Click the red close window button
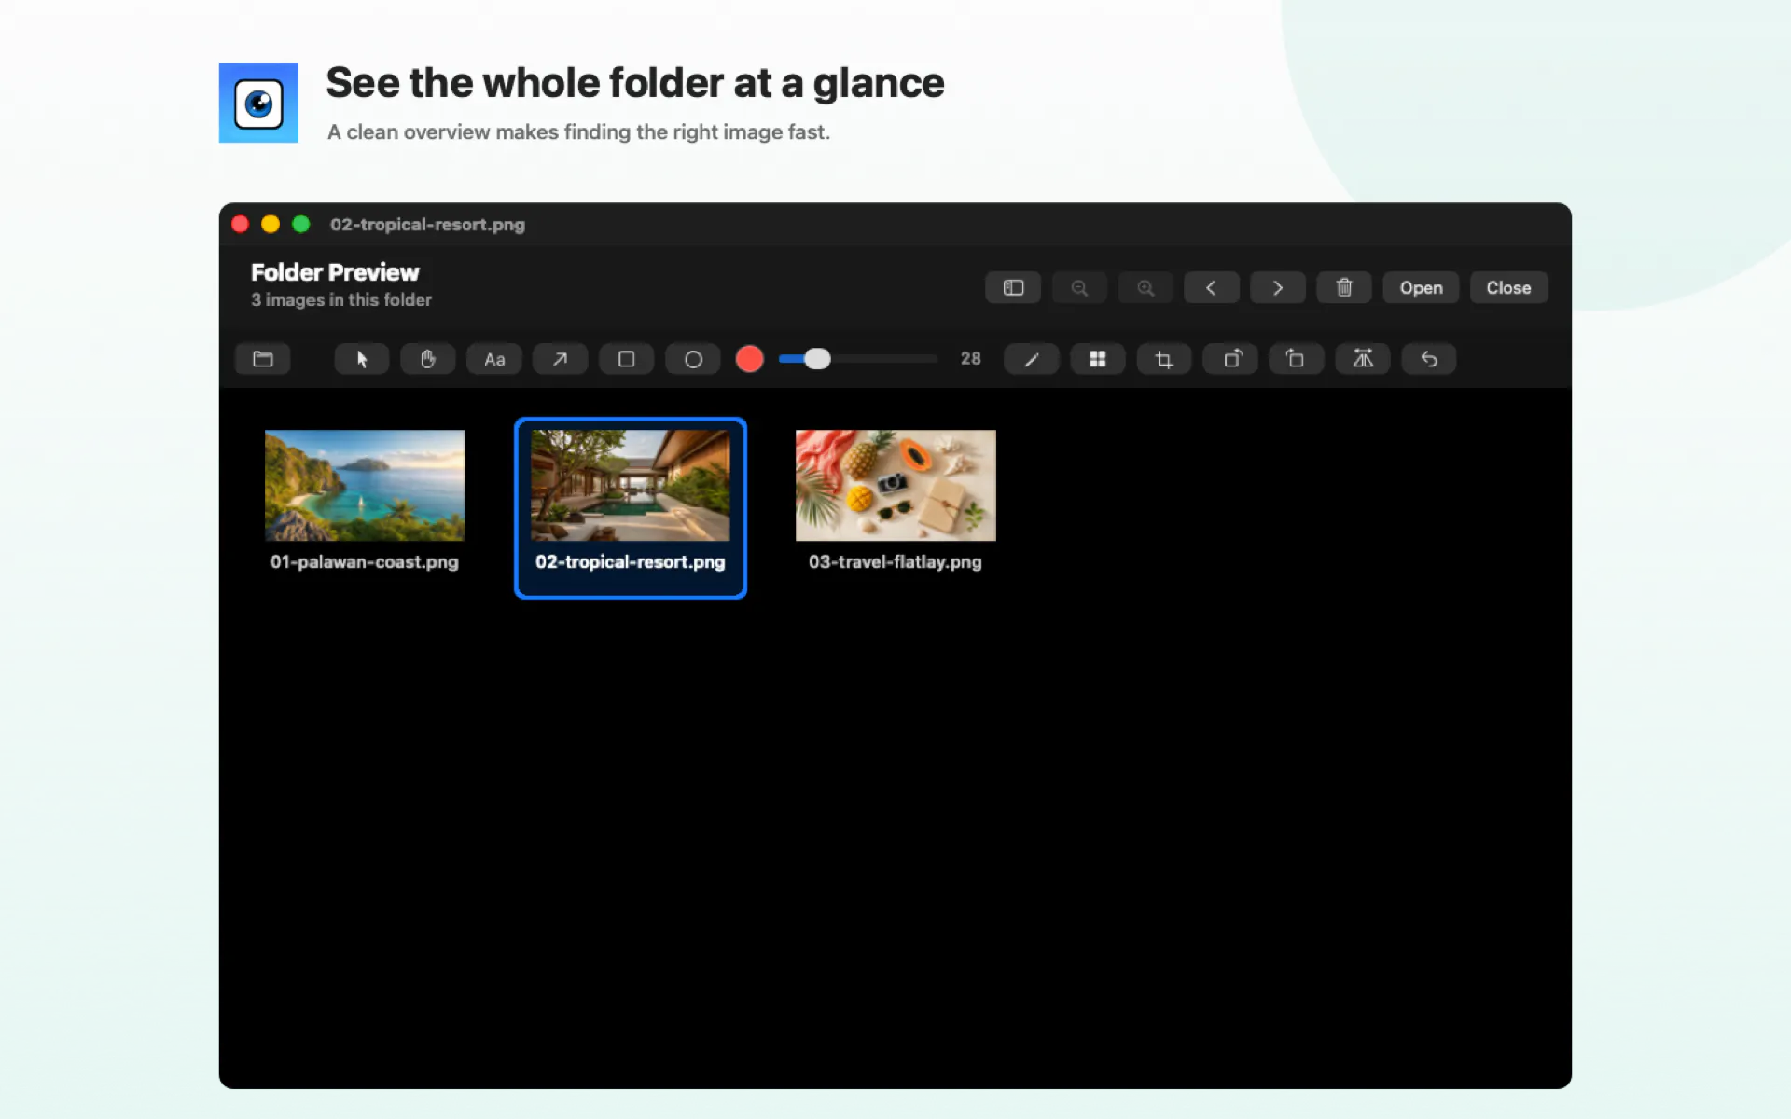The width and height of the screenshot is (1791, 1119). 240,224
